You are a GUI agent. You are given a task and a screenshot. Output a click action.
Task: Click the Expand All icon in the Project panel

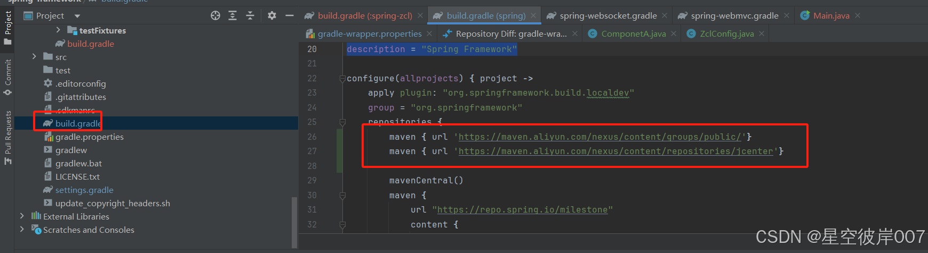pos(233,15)
